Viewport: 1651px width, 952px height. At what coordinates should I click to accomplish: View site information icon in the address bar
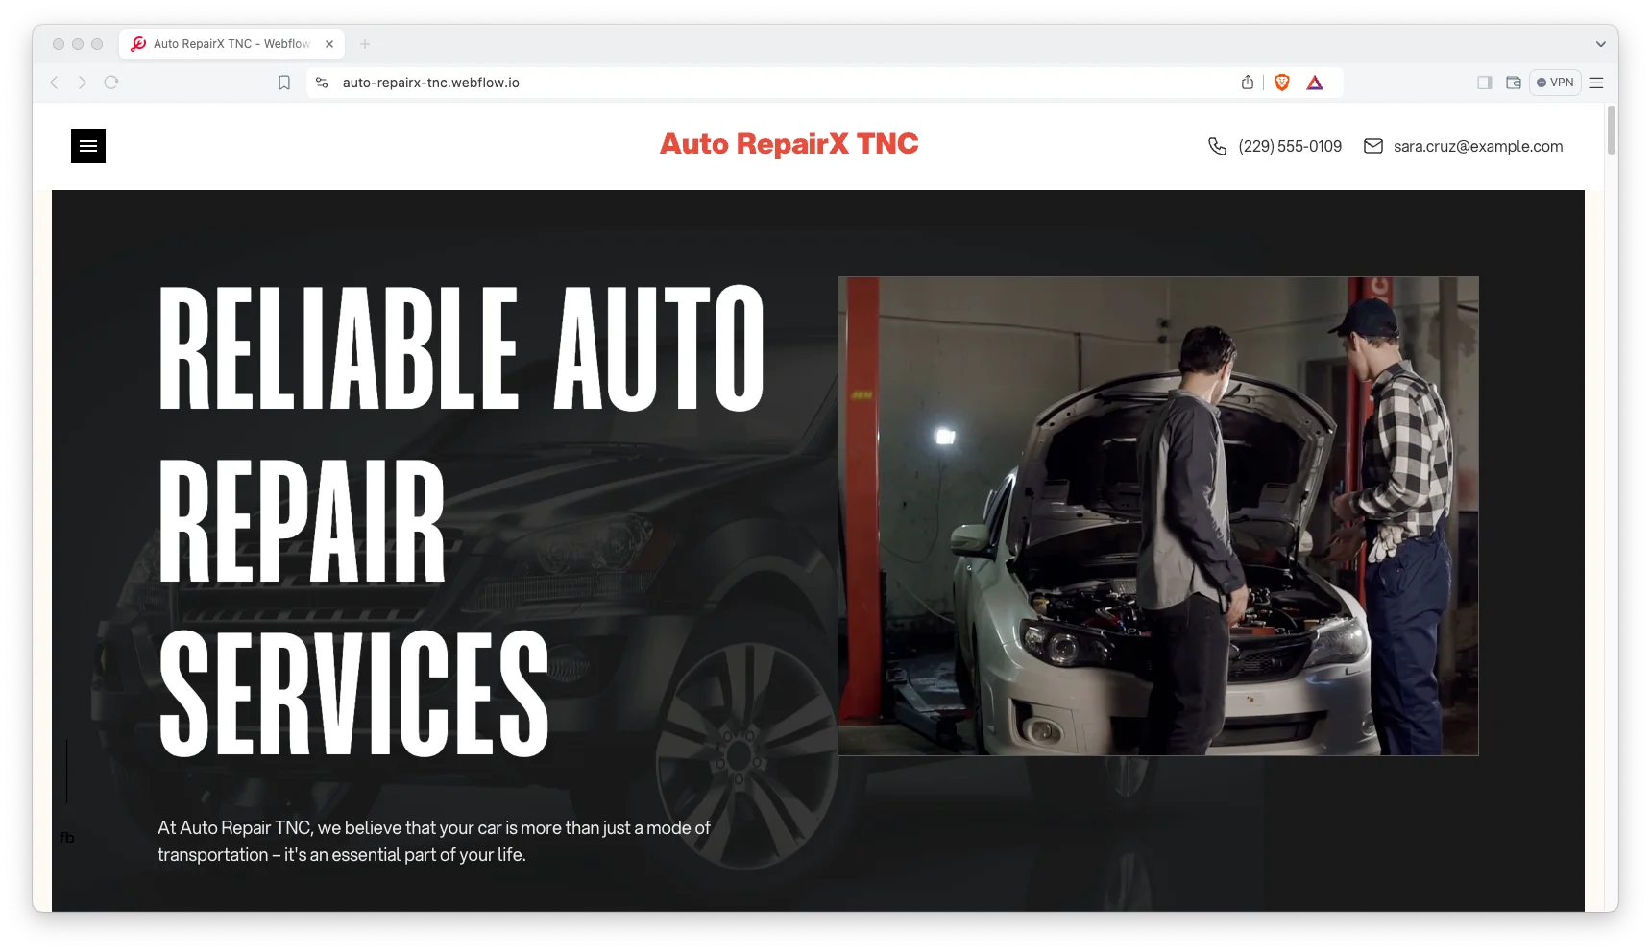coord(322,83)
